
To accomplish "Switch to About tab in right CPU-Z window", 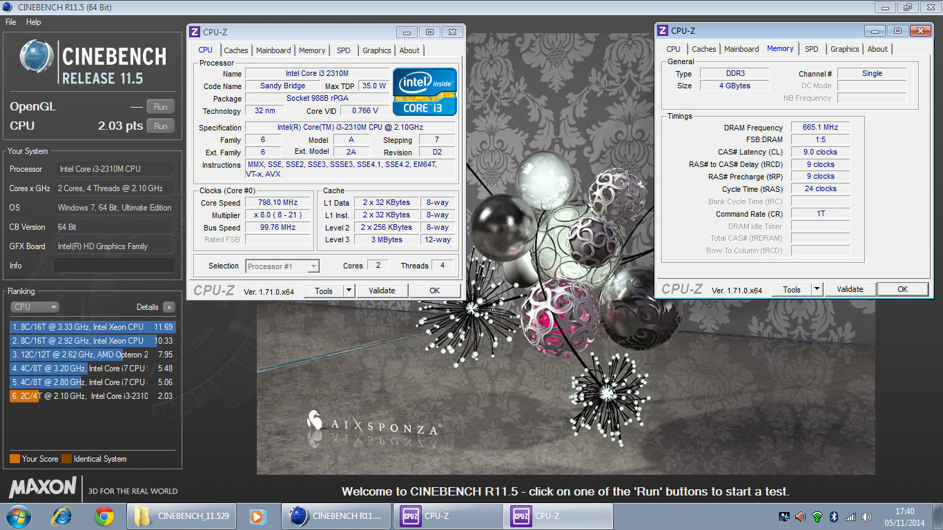I will click(877, 49).
